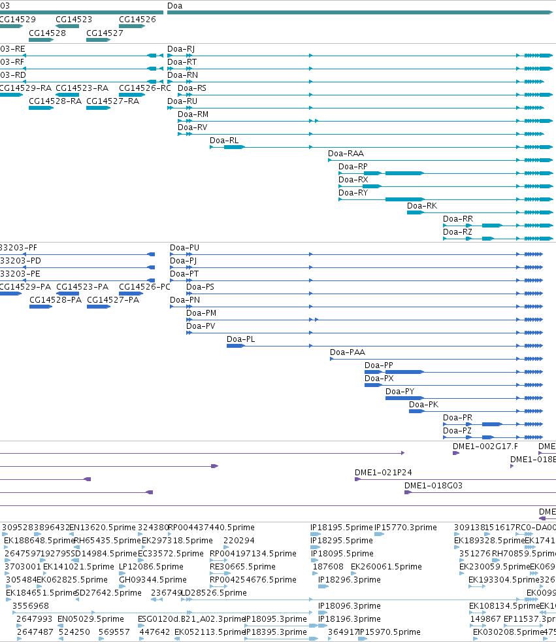The image size is (556, 642).
Task: Select transcript Doa-RU label
Action: [x=182, y=101]
